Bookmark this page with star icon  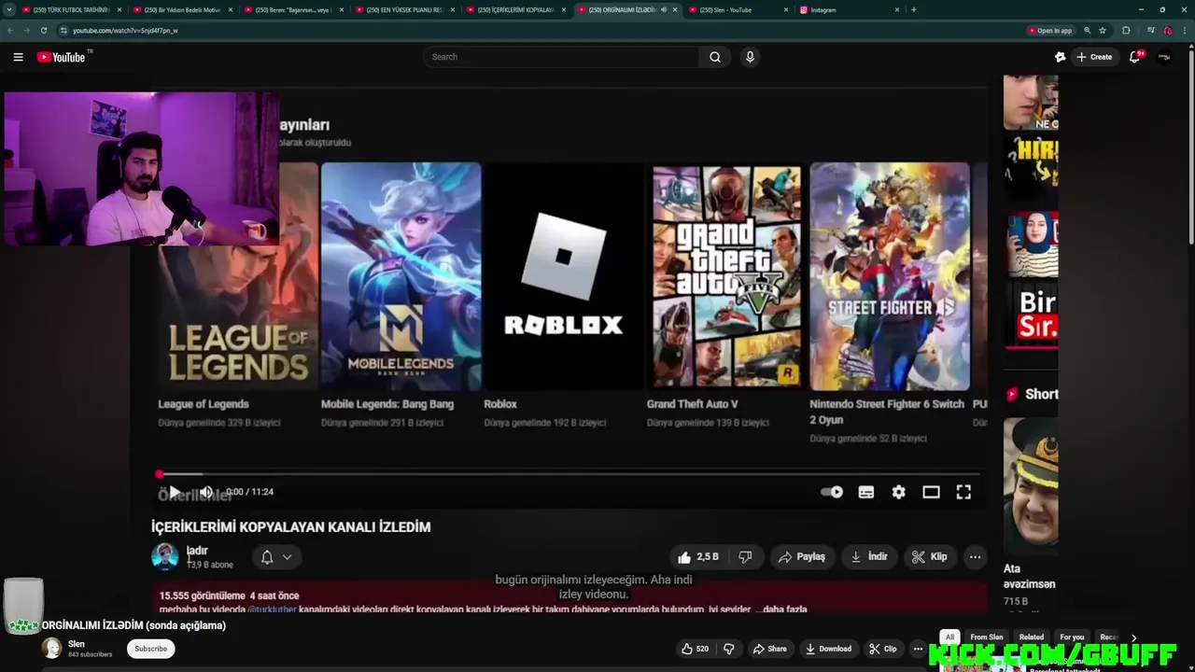[x=1103, y=30]
